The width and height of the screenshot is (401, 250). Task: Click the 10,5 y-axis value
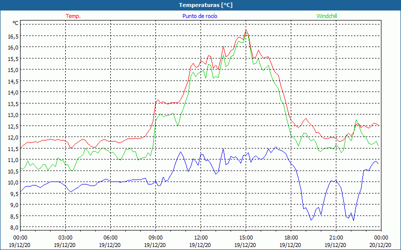coord(13,171)
